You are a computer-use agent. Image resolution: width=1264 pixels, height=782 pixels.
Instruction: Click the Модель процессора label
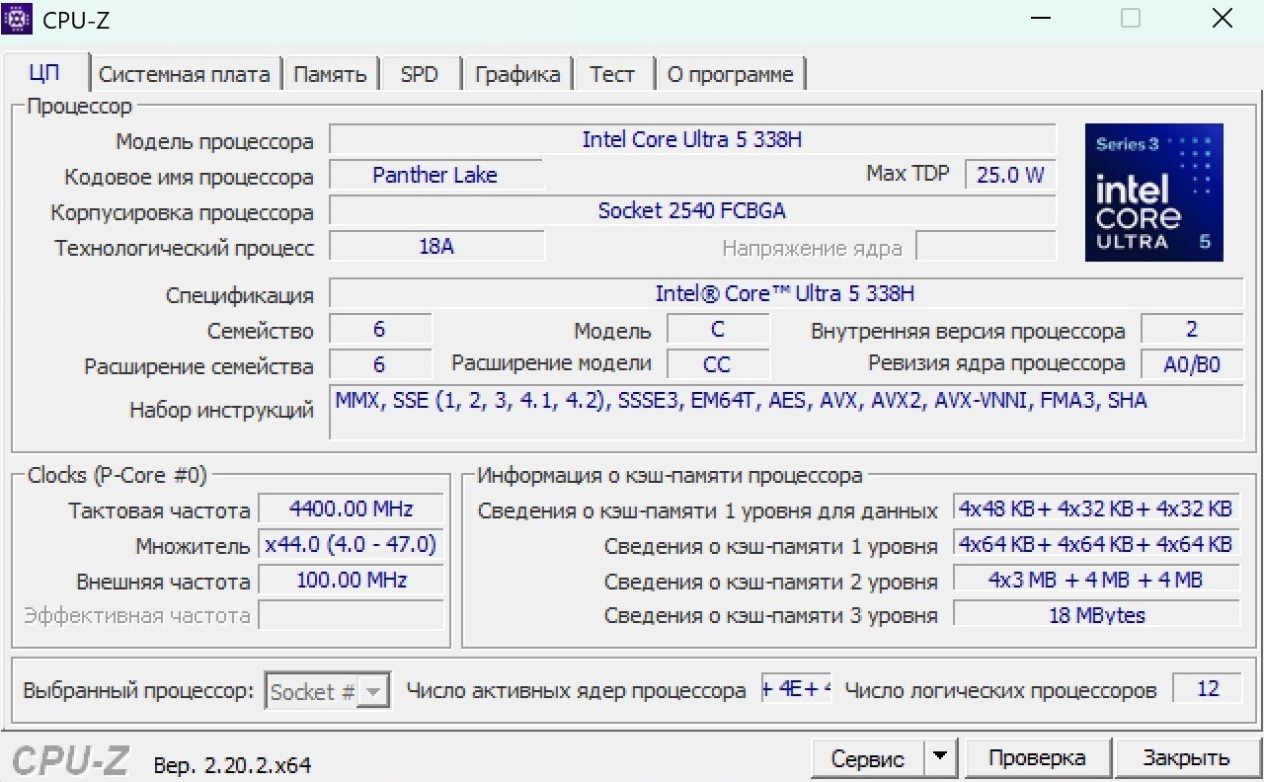[214, 142]
